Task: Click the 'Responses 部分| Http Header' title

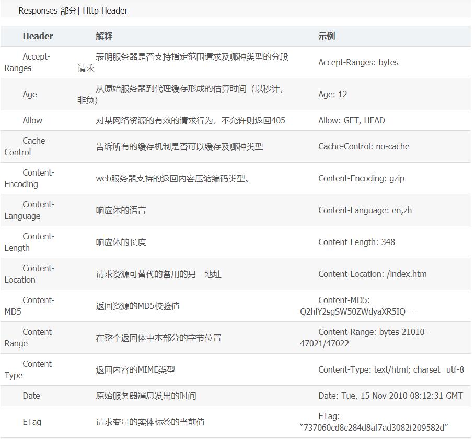Action: point(73,10)
